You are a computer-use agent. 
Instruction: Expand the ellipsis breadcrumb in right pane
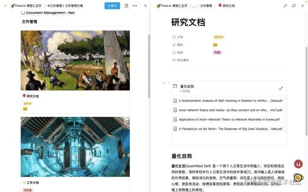pyautogui.click(x=193, y=6)
